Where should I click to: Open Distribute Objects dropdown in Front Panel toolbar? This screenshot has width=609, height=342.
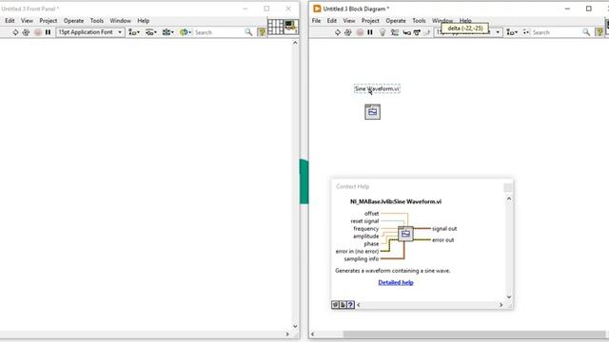150,32
